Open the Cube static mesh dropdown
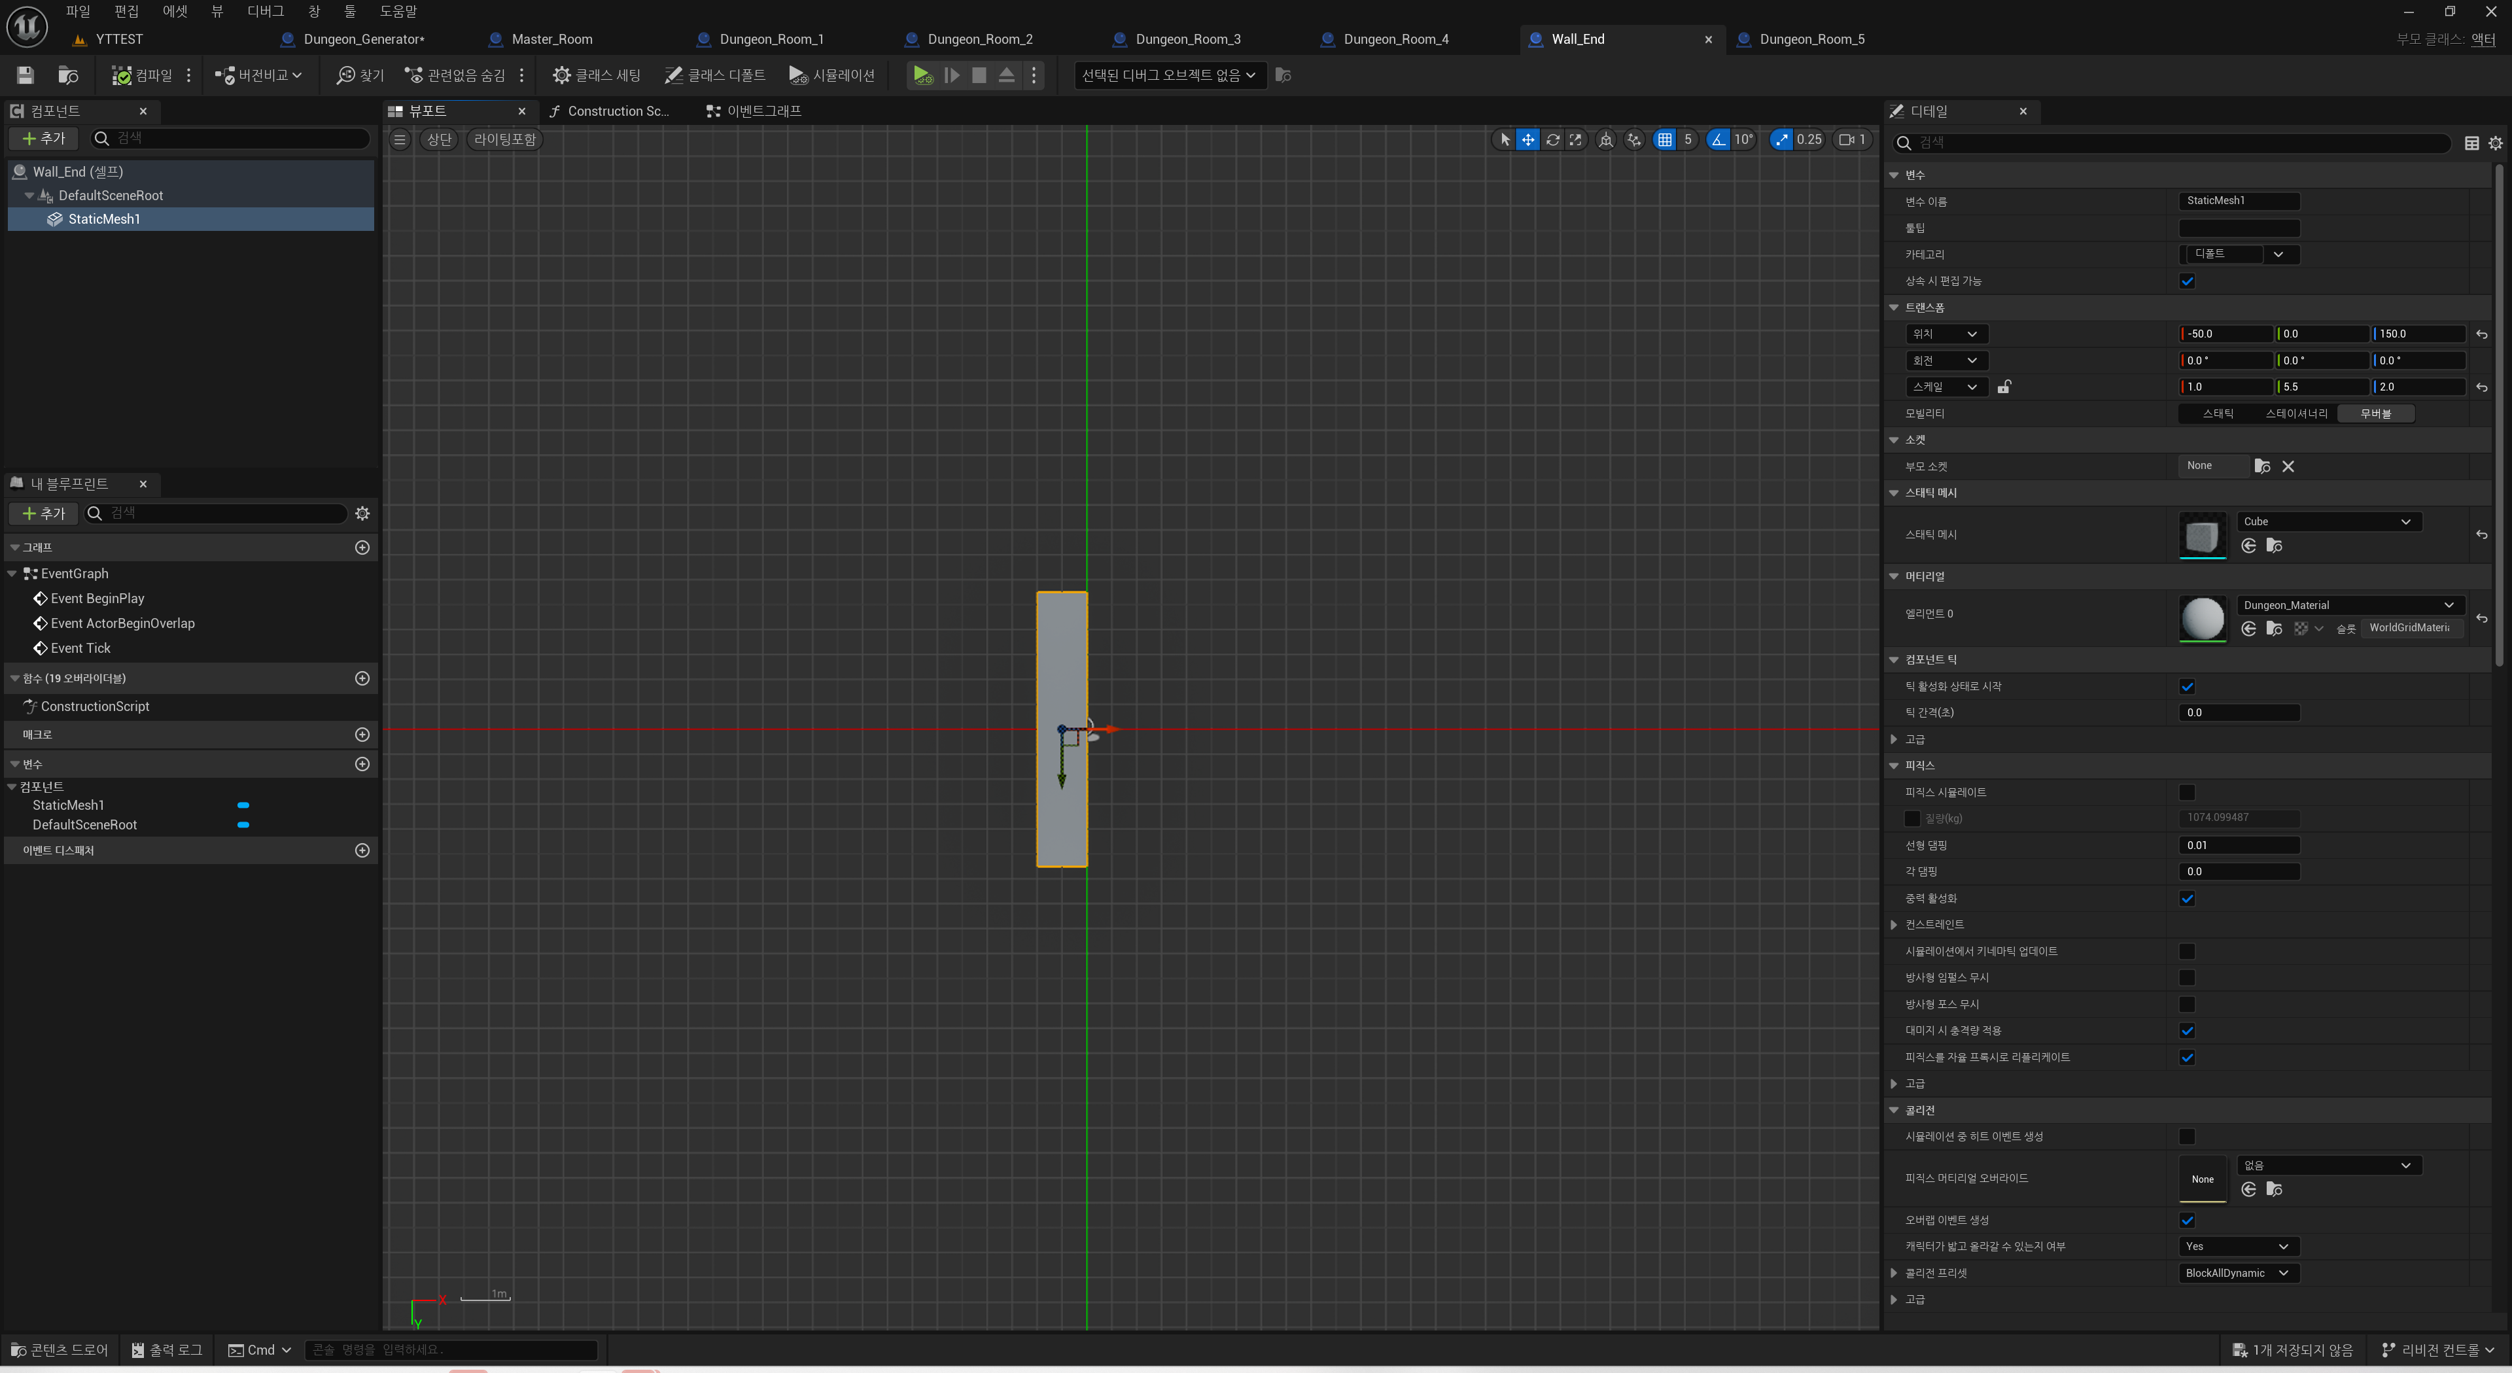The width and height of the screenshot is (2512, 1373). [2328, 522]
